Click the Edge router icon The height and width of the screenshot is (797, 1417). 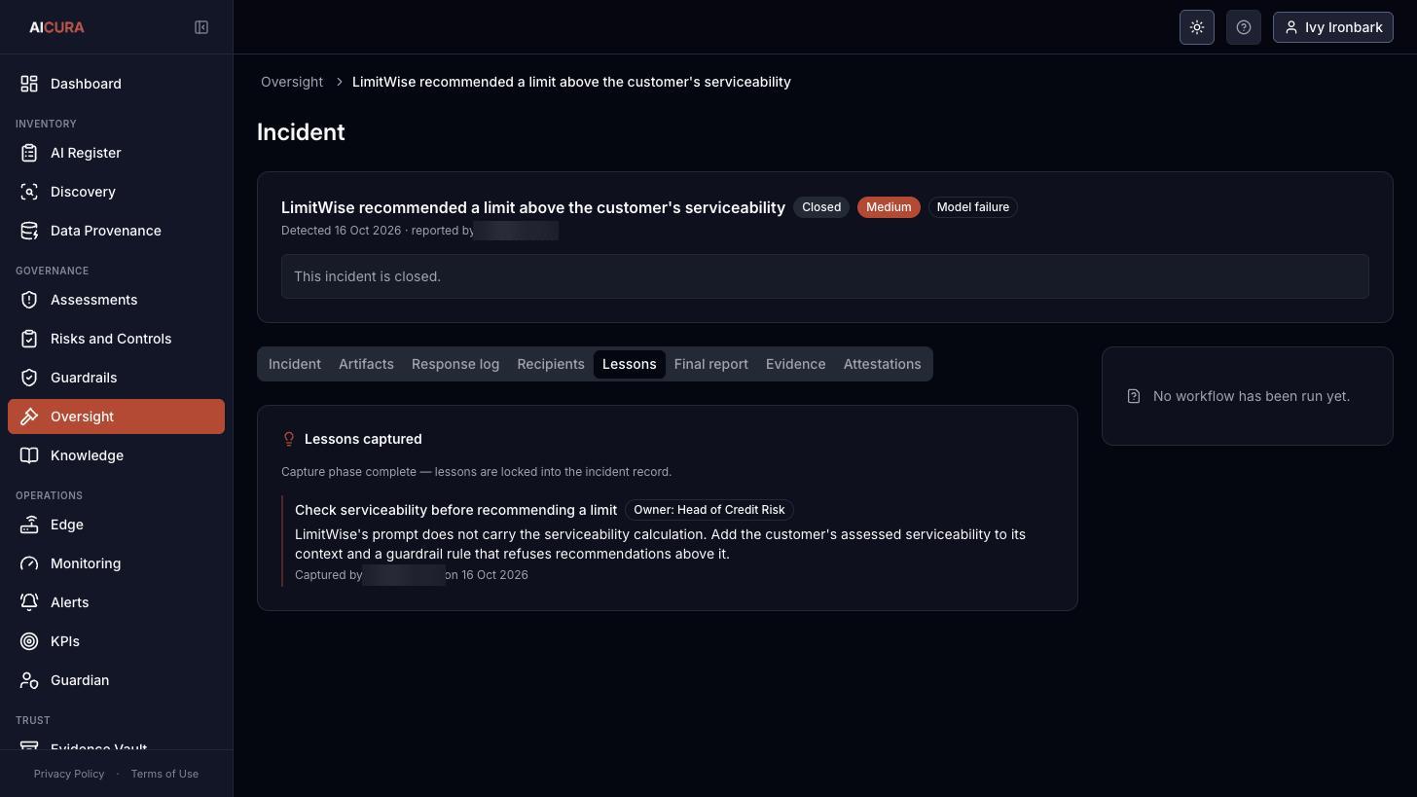coord(29,525)
